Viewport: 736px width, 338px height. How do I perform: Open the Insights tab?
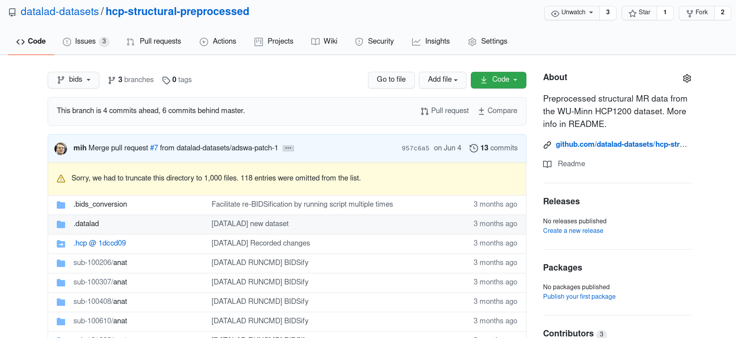pyautogui.click(x=431, y=41)
